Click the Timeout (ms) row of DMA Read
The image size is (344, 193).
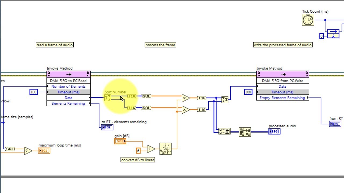(x=69, y=92)
